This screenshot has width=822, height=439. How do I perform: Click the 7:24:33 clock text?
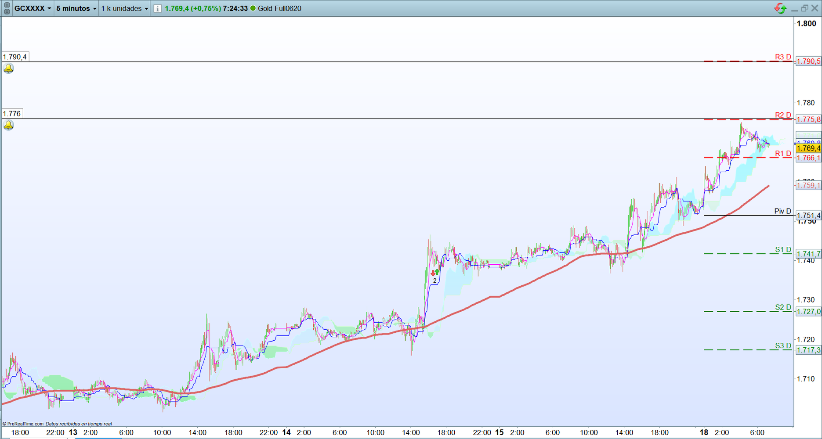pos(235,8)
